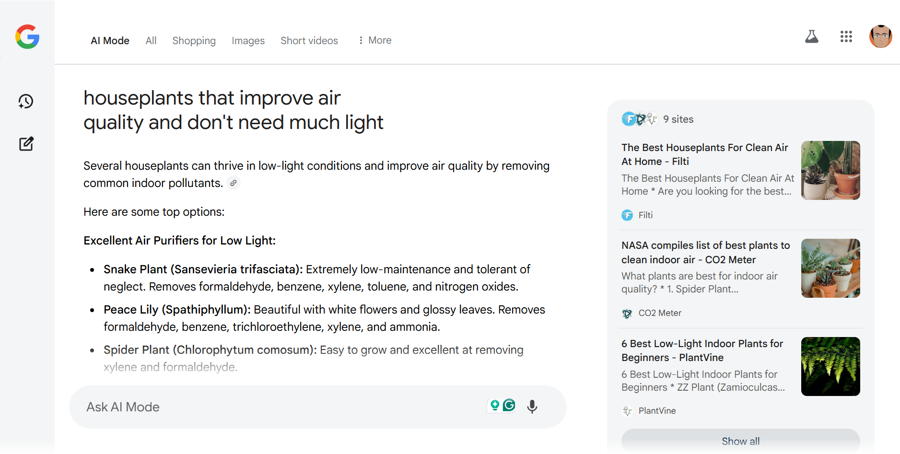Click the Google logo icon
The image size is (900, 454).
pos(27,37)
